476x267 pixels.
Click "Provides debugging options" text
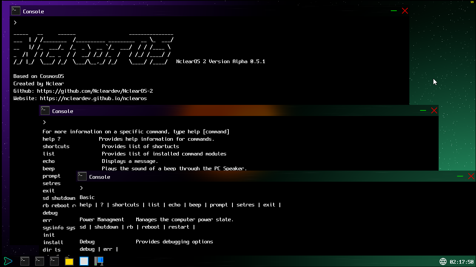coord(174,242)
